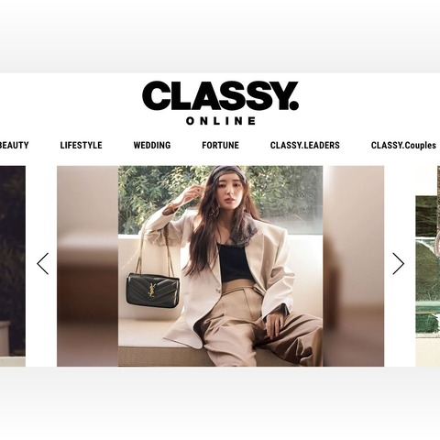Advance carousel with right chevron arrow

pos(399,264)
